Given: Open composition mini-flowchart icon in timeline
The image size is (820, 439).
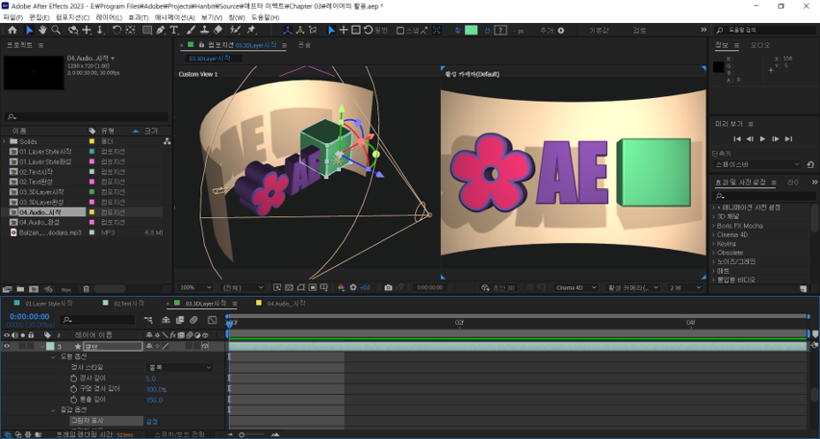Looking at the screenshot, I should (x=148, y=320).
